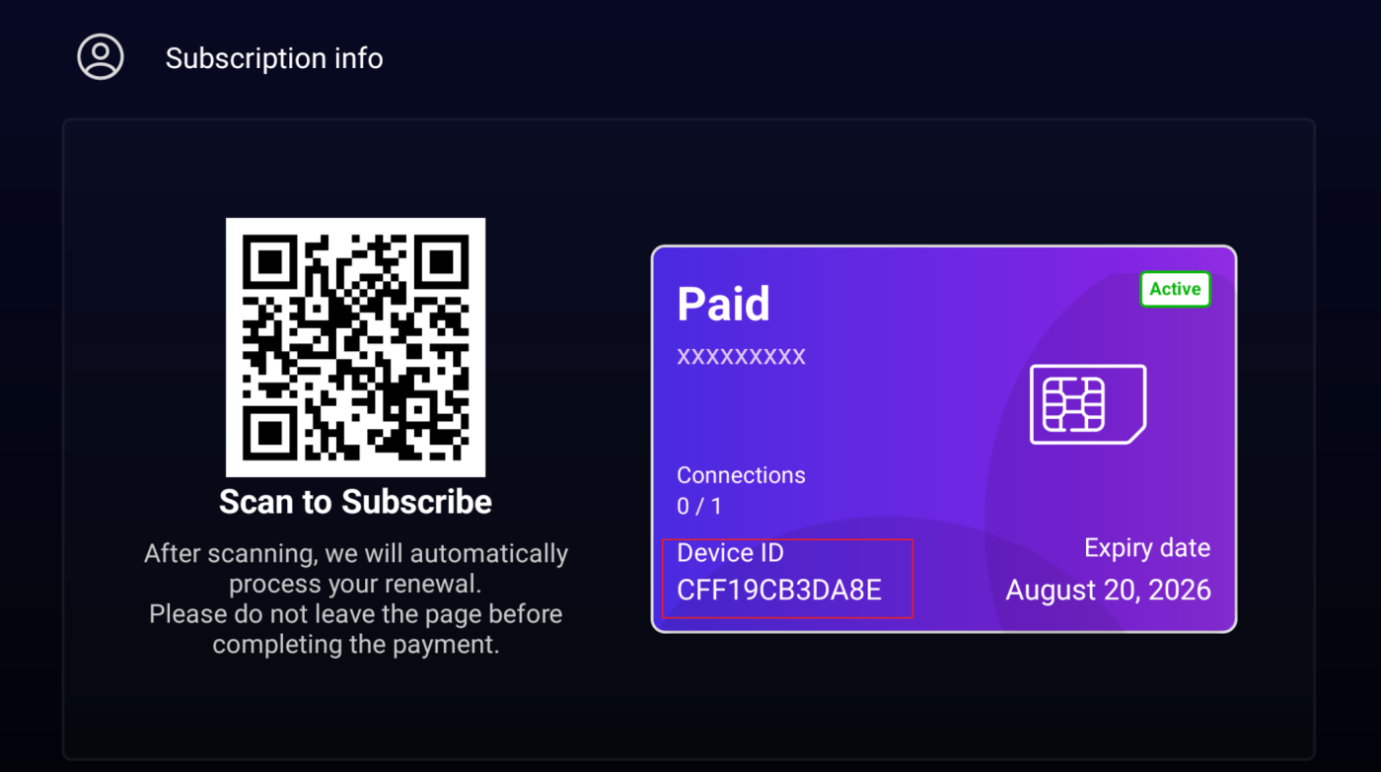Select the August 20, 2026 expiry date
The width and height of the screenshot is (1381, 772).
pyautogui.click(x=1108, y=591)
